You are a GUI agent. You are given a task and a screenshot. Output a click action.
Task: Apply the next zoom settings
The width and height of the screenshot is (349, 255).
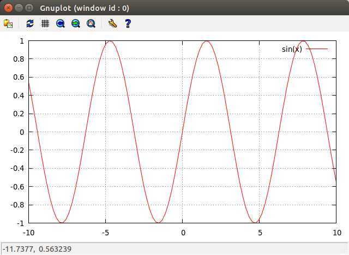tap(76, 23)
